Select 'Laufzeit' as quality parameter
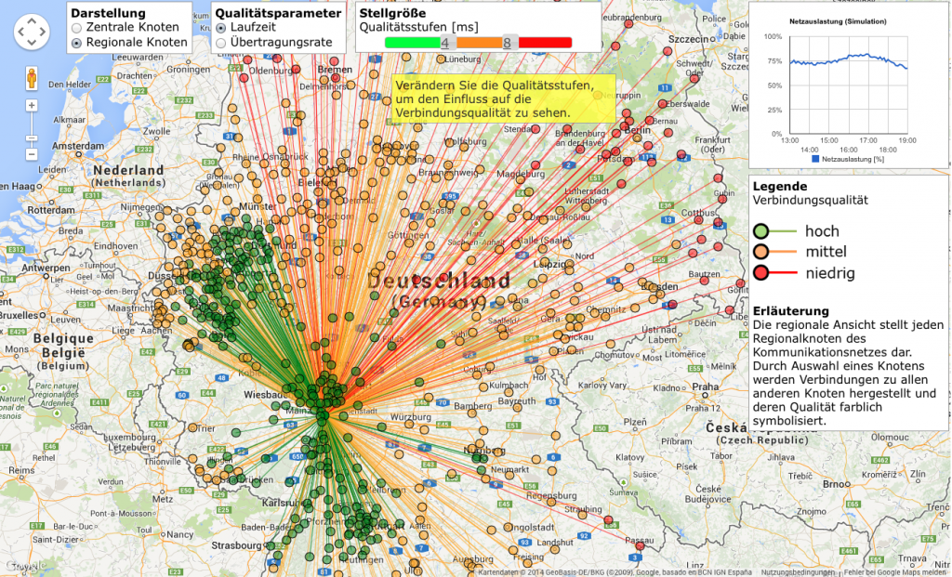This screenshot has height=577, width=952. tap(220, 28)
